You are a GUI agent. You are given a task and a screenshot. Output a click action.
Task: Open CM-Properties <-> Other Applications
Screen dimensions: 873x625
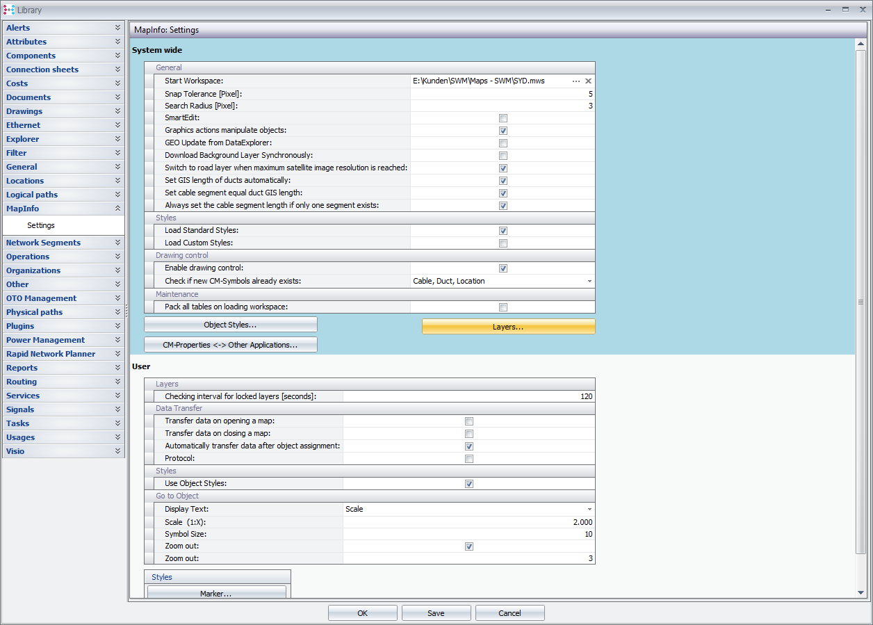(x=231, y=345)
